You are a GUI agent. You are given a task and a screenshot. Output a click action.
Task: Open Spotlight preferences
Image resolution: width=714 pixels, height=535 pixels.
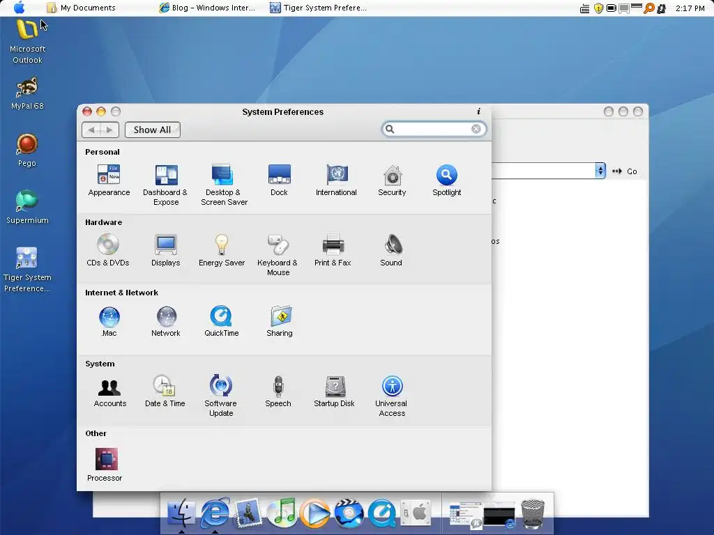[447, 180]
